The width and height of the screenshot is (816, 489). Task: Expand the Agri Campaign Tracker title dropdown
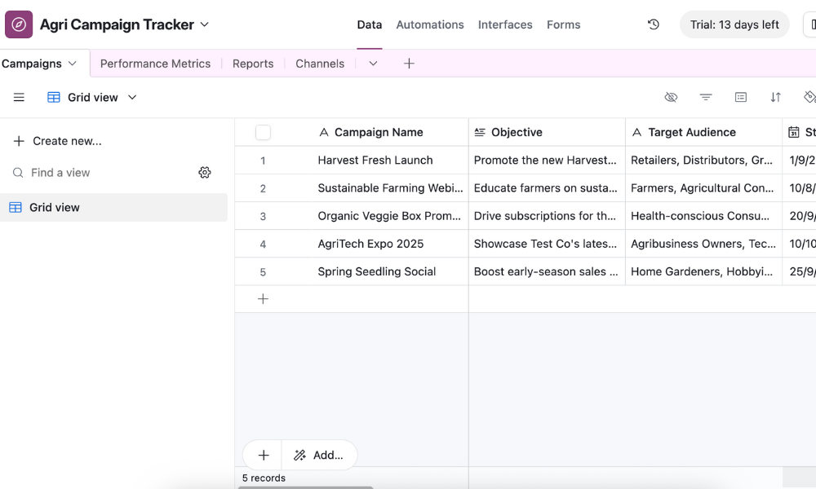click(x=205, y=24)
